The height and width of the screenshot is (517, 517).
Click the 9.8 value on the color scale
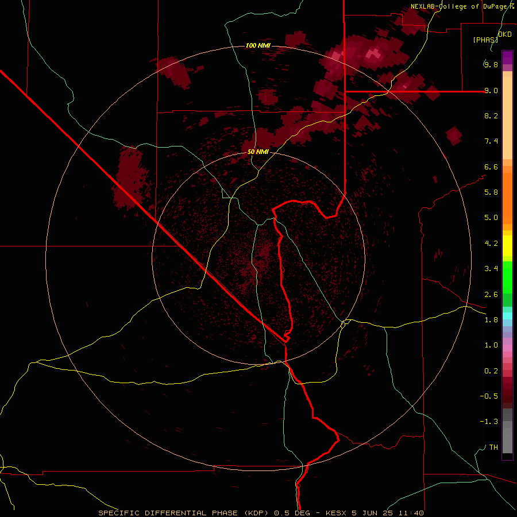point(491,64)
